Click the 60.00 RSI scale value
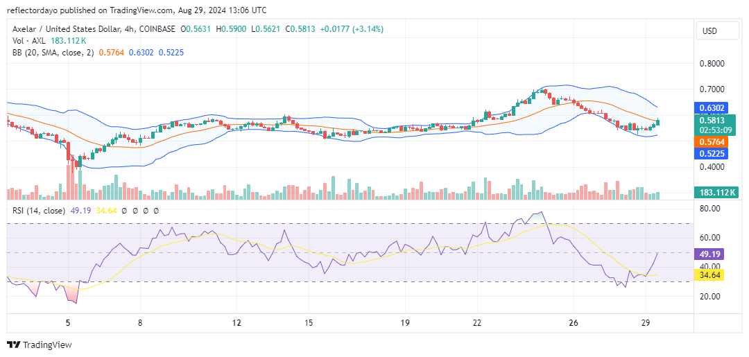Screen dimensions: 749x357 coord(712,238)
